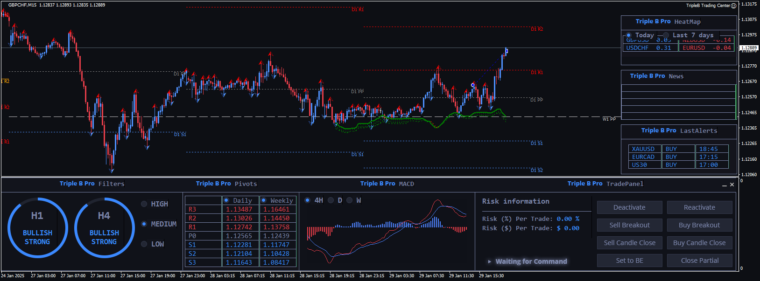Minimize the TradePanel dashboard
This screenshot has height=281, width=760.
click(x=725, y=185)
